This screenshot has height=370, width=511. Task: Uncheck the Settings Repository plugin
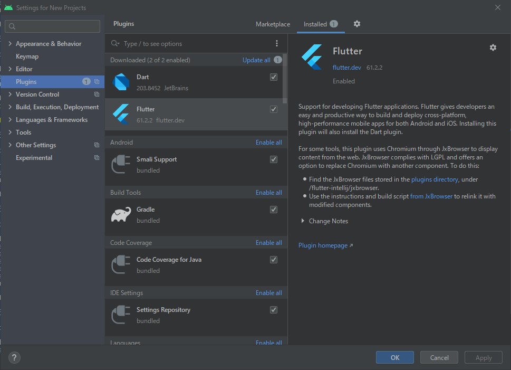(x=274, y=310)
